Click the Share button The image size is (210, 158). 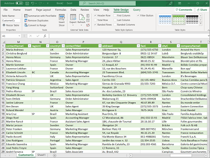(202, 10)
